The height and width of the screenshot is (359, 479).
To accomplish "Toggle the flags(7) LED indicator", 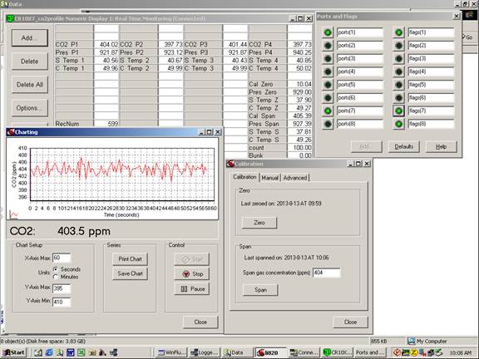I will 398,111.
